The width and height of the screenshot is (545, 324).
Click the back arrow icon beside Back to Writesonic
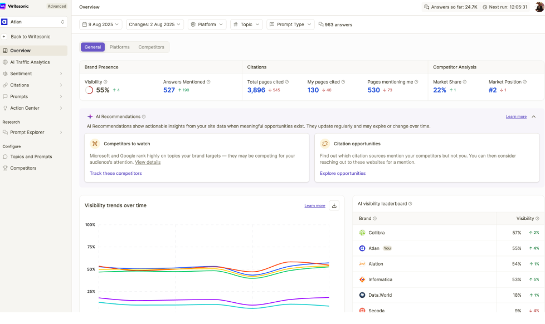point(4,36)
